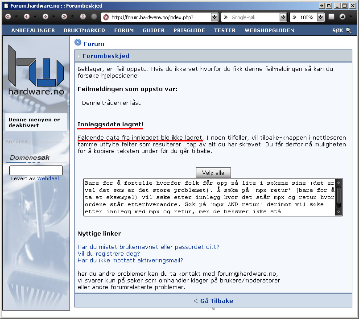Open the BRUKTMARKED menu
The height and width of the screenshot is (319, 359).
click(x=84, y=30)
